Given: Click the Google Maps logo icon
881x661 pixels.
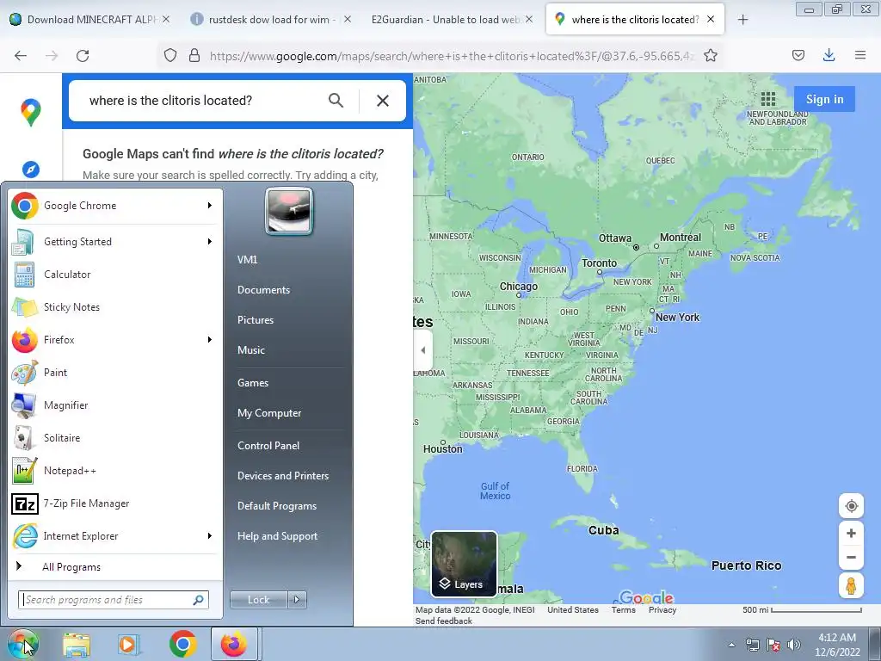Looking at the screenshot, I should 31,112.
